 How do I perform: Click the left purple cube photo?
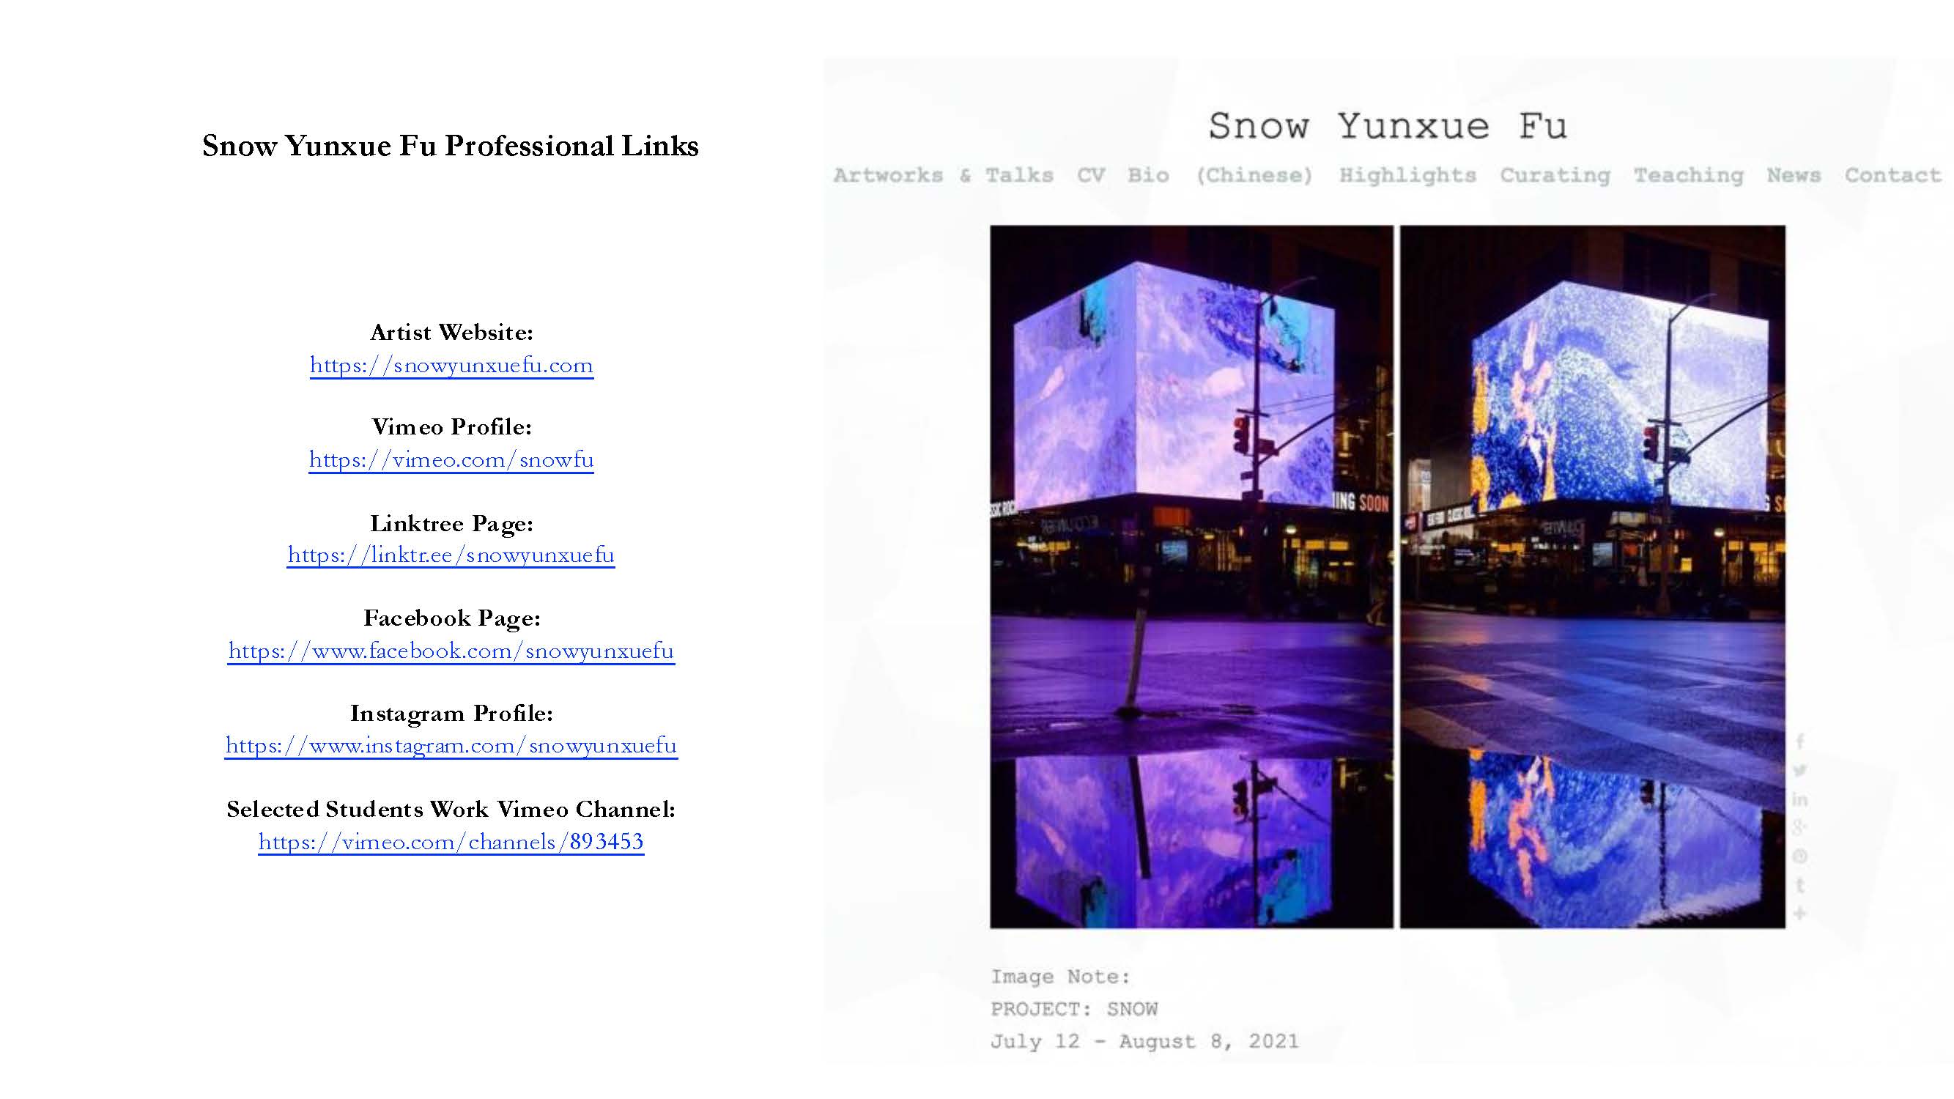coord(1191,577)
